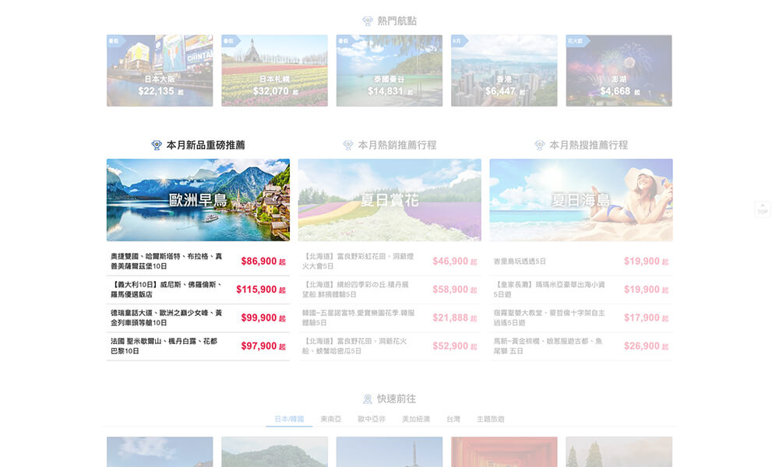Click the medal icon next to 熱門航點
This screenshot has width=779, height=467.
pyautogui.click(x=368, y=21)
